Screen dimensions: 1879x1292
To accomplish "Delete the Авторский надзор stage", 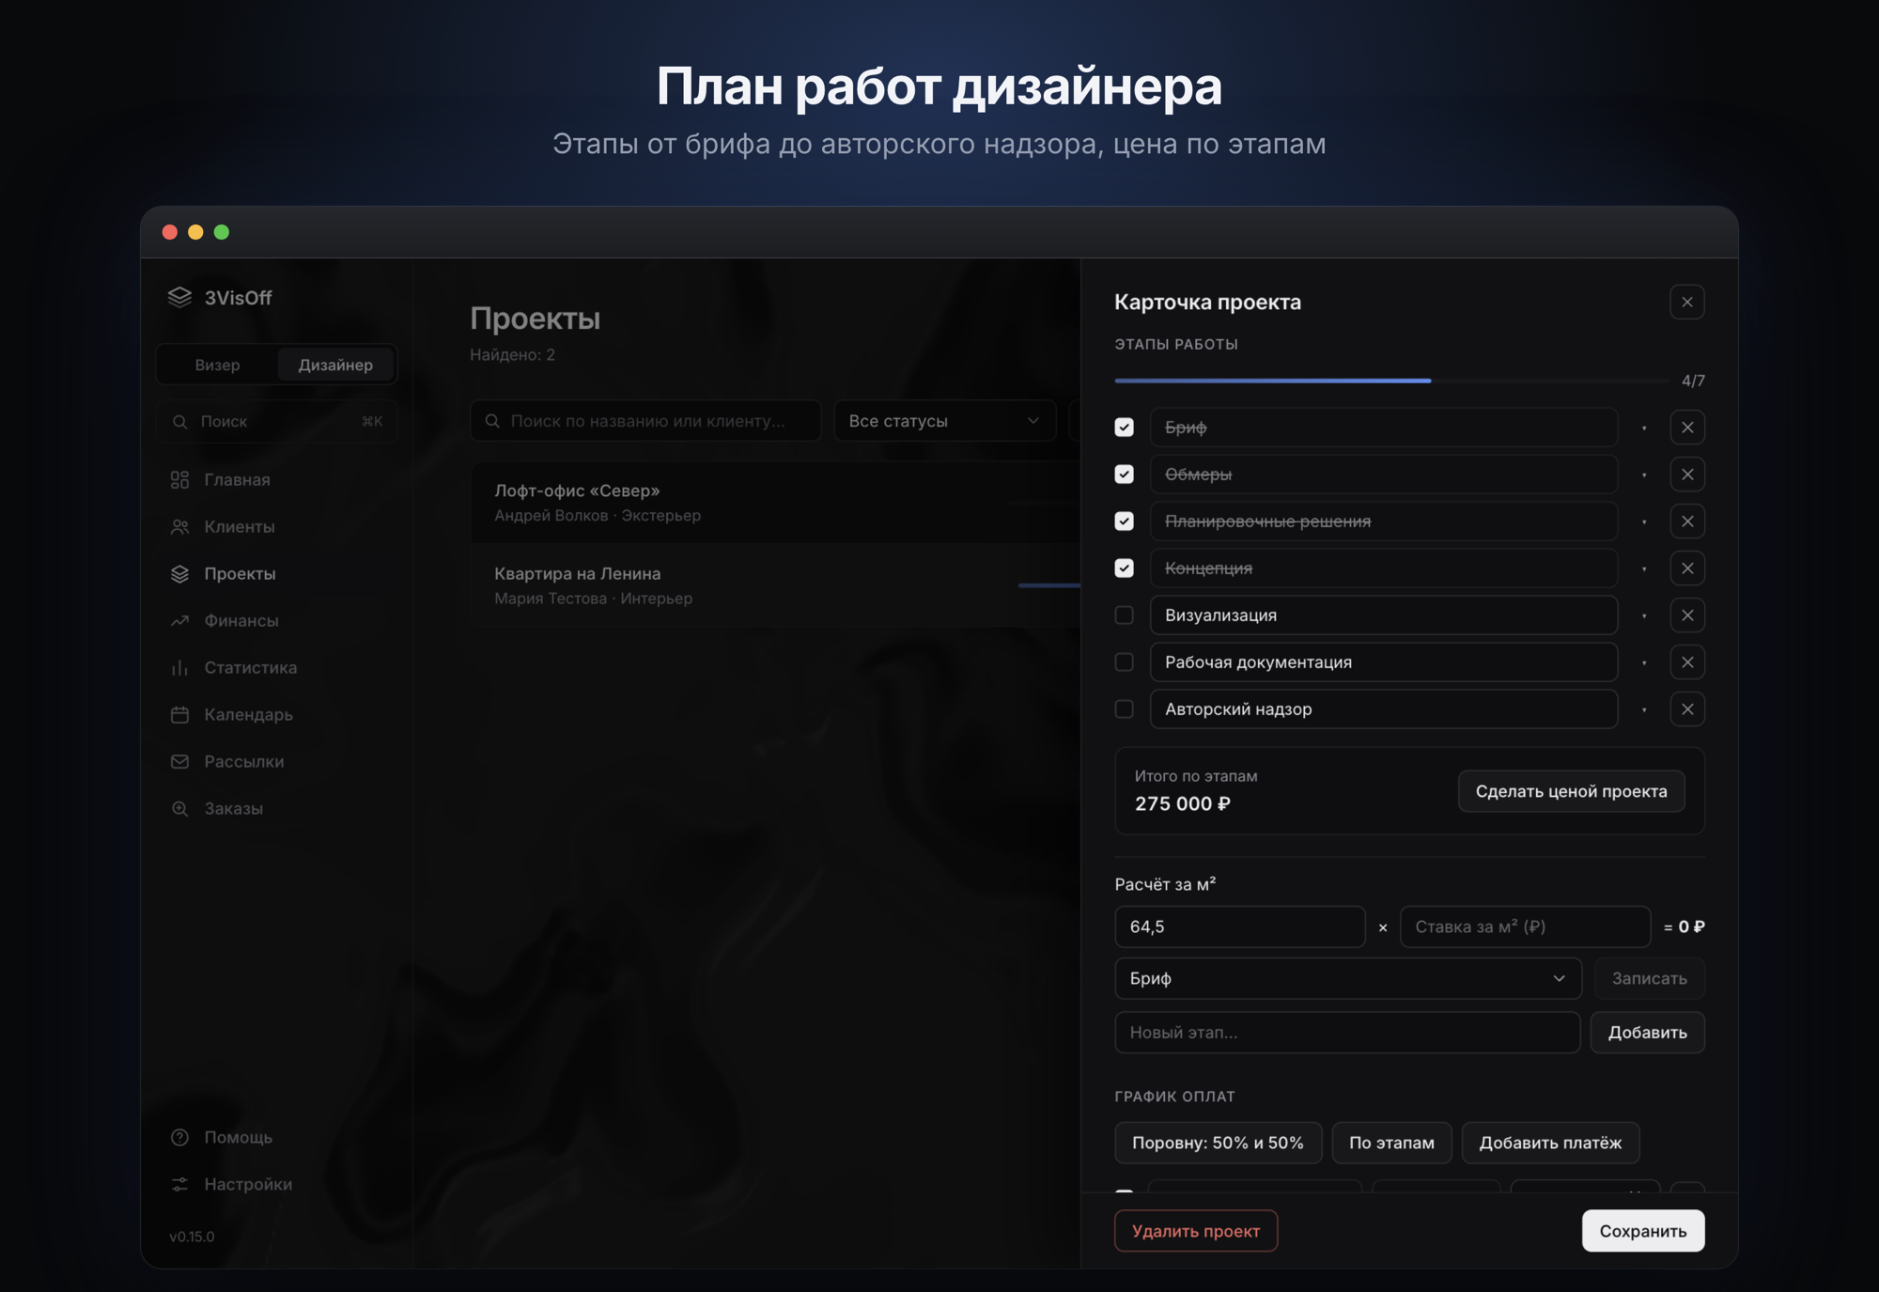I will (x=1687, y=709).
